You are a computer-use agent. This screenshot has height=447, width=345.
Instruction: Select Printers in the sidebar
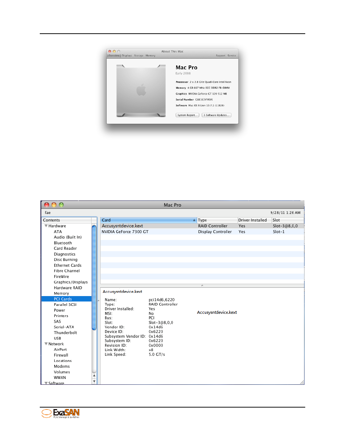[x=61, y=316]
